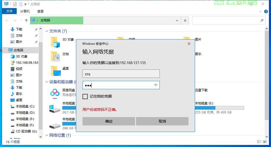Select the 3D 对象 folder icon
The height and width of the screenshot is (147, 271).
click(55, 42)
